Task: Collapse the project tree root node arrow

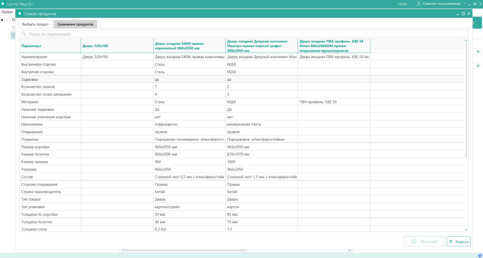Action: pyautogui.click(x=2, y=19)
